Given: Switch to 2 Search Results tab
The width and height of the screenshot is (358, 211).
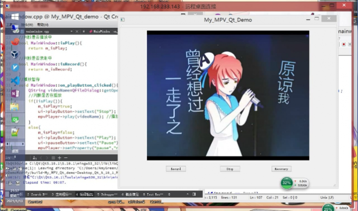Looking at the screenshot, I should click(37, 194).
